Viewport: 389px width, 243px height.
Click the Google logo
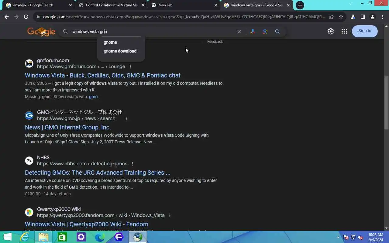(x=41, y=31)
